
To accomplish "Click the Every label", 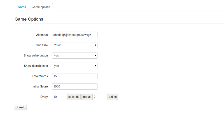I will (44, 97).
